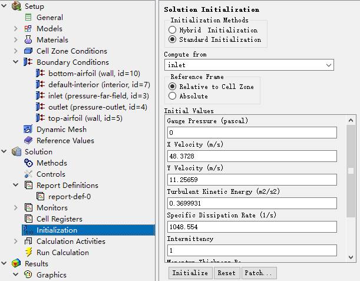This screenshot has height=281, width=360.
Task: Click the X Velocity input field
Action: (252, 156)
